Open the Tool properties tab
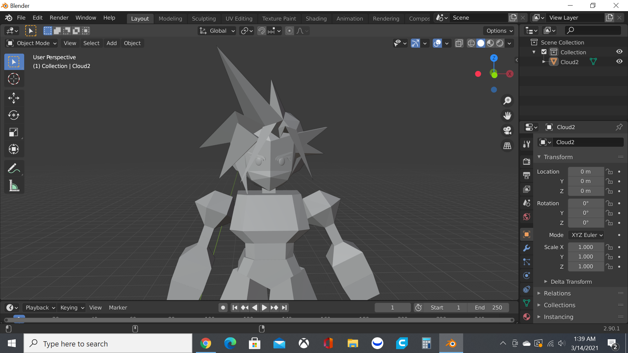 [527, 144]
